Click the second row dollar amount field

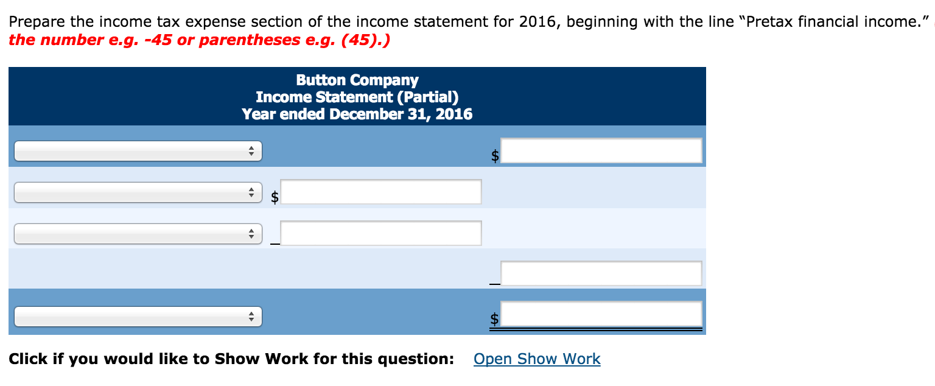coord(381,191)
